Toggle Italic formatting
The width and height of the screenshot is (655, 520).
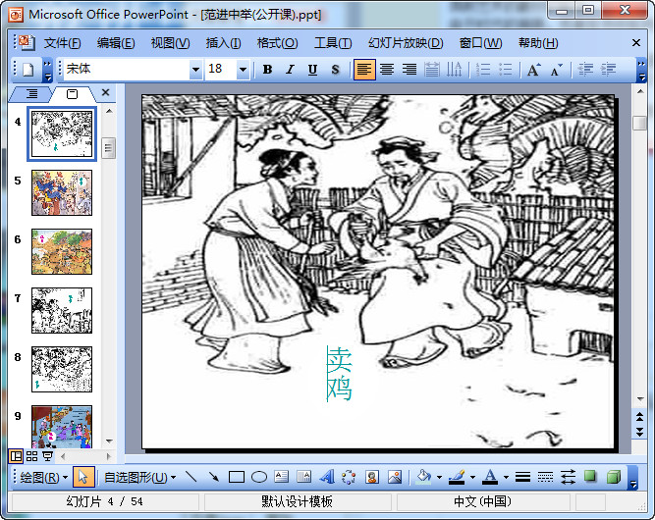(291, 70)
